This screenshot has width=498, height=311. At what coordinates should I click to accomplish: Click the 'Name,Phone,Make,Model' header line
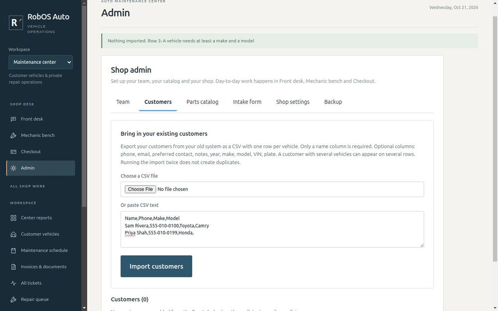coord(152,218)
